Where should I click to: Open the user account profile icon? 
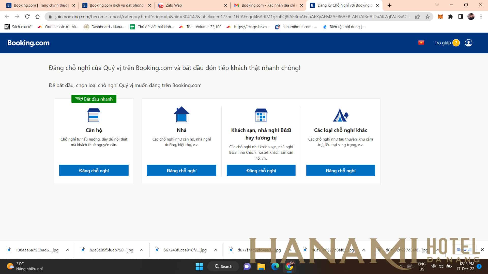coord(468,43)
